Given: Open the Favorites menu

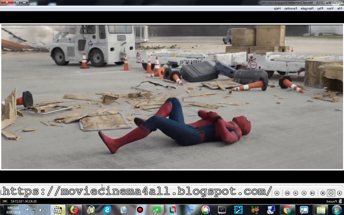Looking at the screenshot, I should pyautogui.click(x=291, y=8).
